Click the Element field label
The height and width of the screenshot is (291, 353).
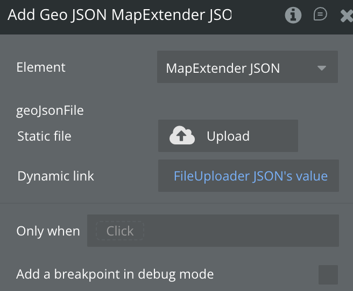coord(41,67)
